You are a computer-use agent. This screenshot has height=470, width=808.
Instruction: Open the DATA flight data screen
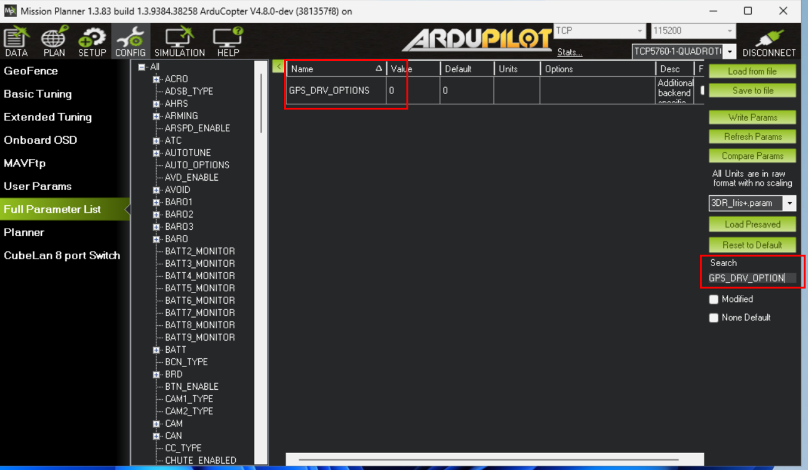[x=16, y=41]
